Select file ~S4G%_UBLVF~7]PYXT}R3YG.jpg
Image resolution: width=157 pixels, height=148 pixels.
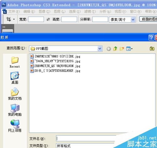57,61
